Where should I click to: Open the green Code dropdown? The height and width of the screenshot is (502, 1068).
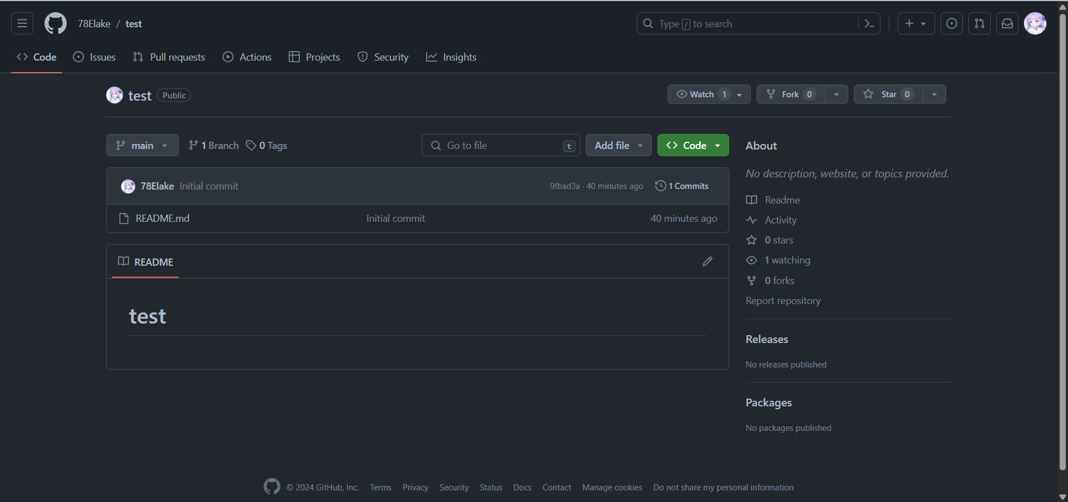click(x=693, y=145)
